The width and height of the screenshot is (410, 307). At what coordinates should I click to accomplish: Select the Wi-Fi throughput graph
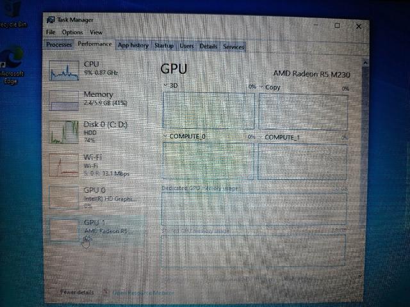click(64, 165)
